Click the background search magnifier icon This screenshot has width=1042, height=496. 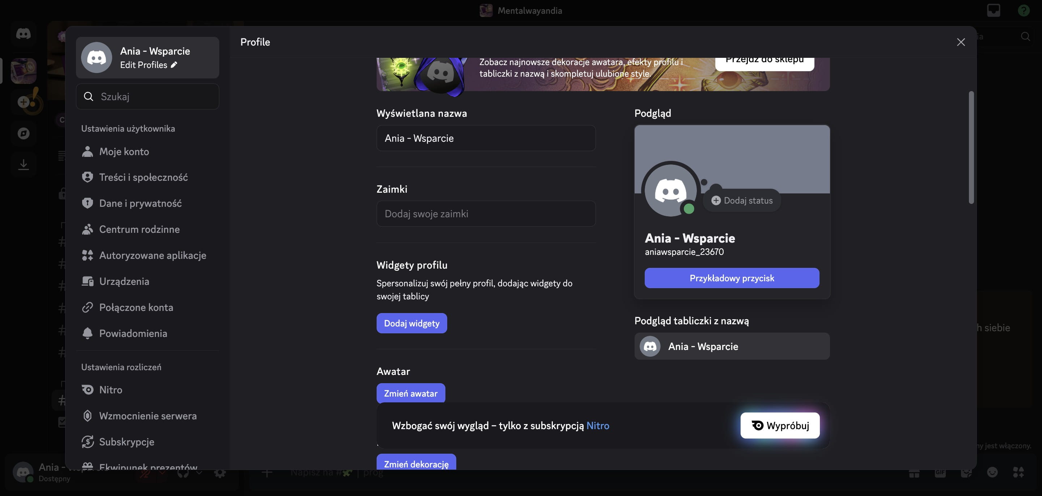coord(1025,37)
